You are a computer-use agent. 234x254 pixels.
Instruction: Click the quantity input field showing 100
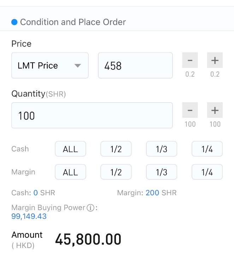tap(92, 115)
